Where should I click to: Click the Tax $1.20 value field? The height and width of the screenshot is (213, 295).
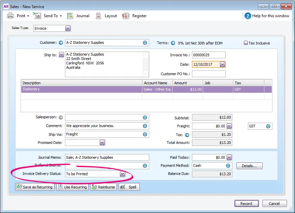point(212,134)
